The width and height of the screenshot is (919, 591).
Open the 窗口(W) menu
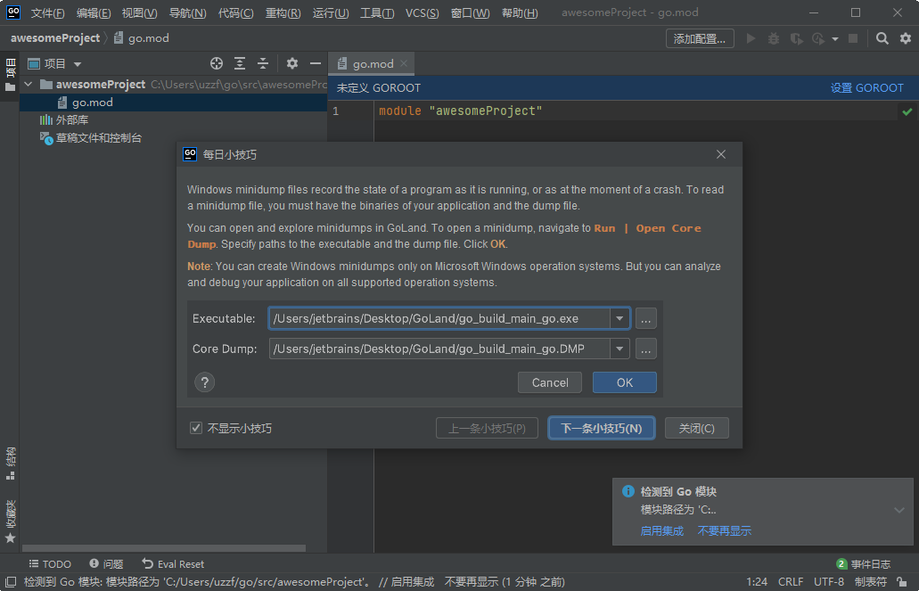[470, 12]
